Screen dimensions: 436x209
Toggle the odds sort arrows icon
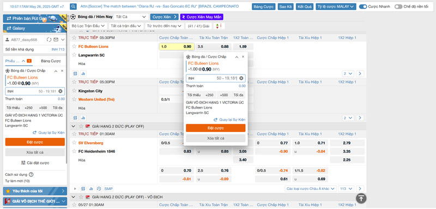pos(219,26)
